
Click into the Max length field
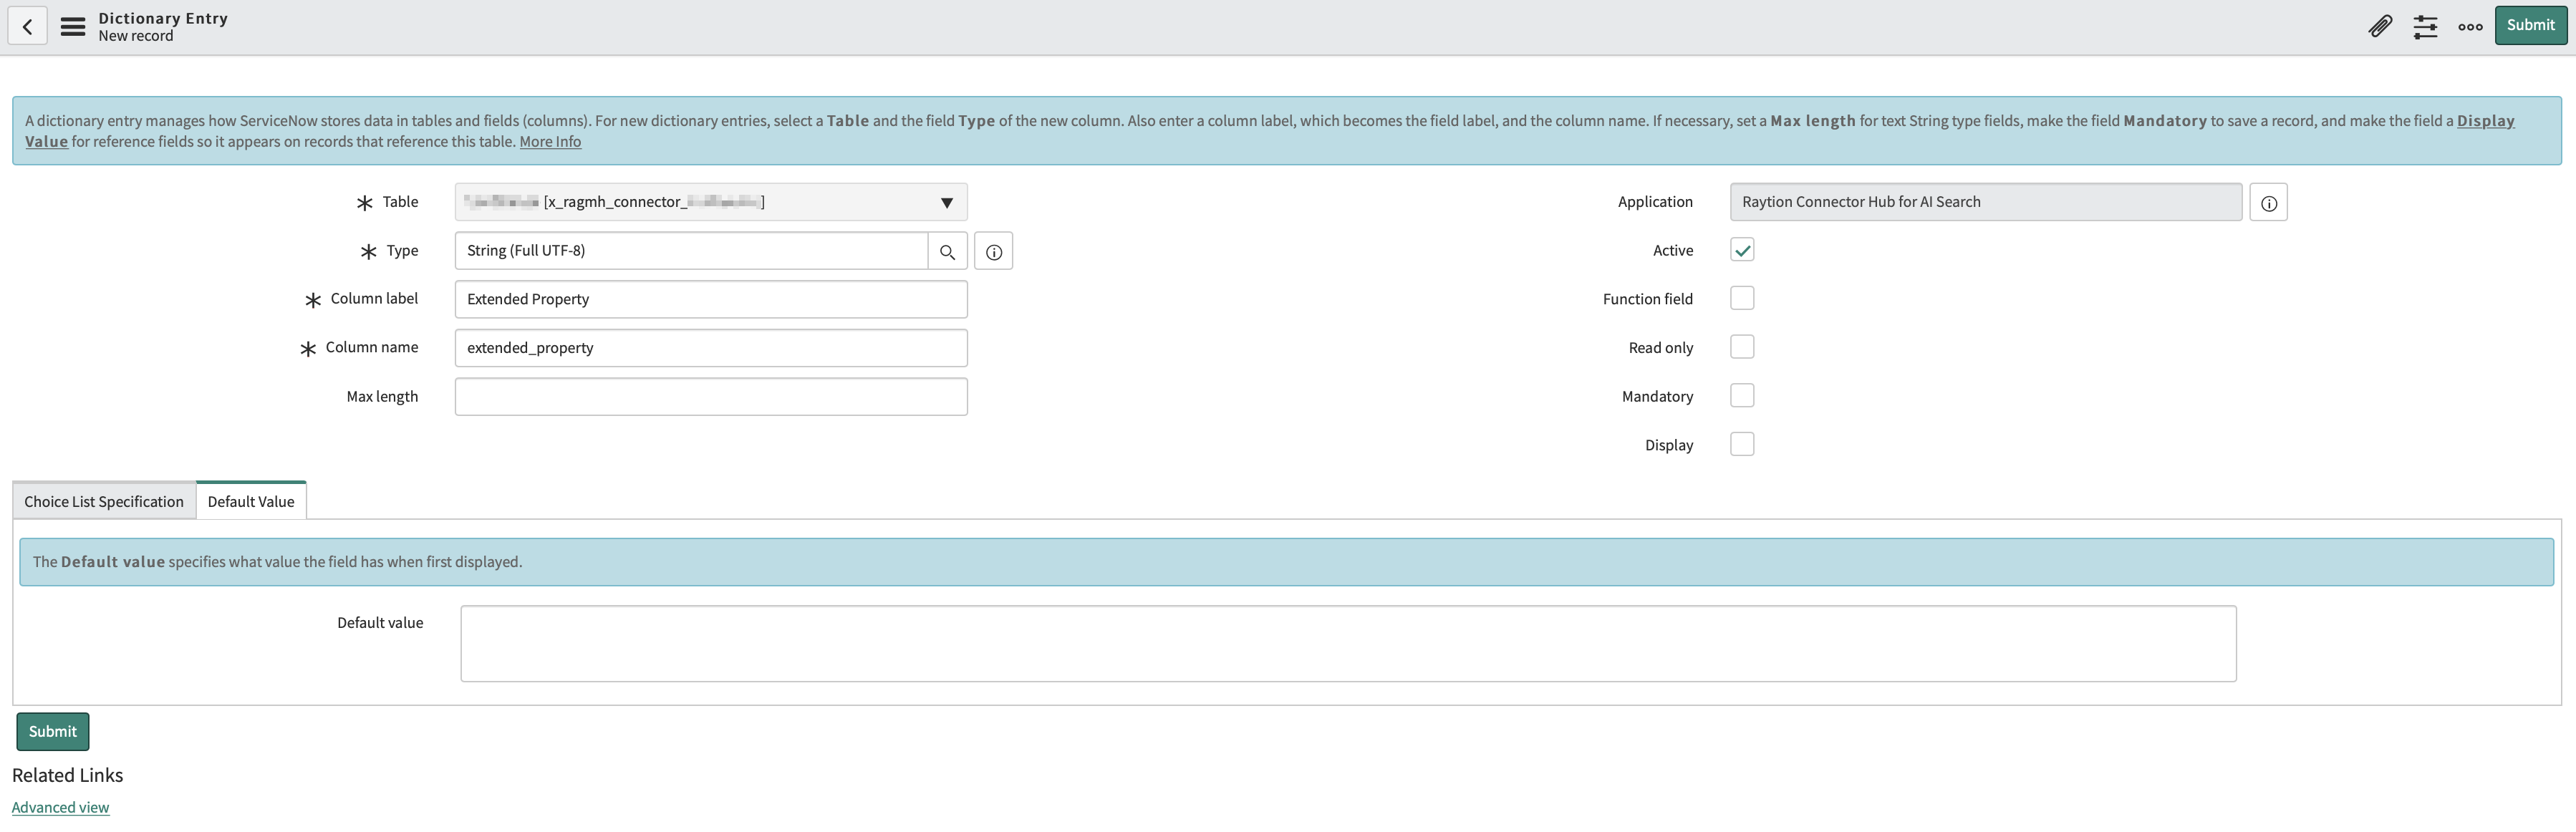coord(710,397)
